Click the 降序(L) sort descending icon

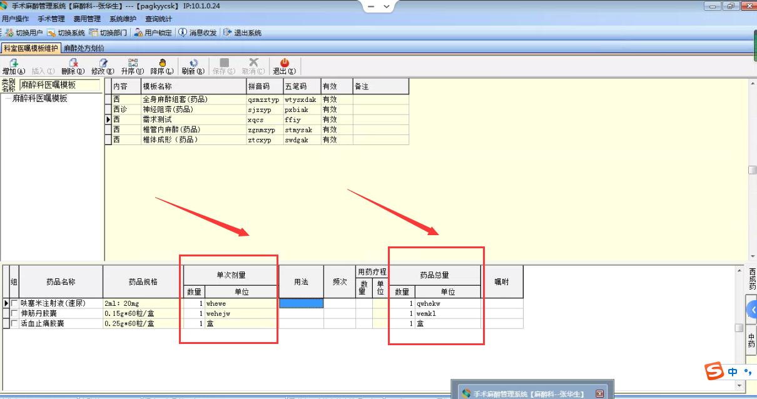(162, 63)
